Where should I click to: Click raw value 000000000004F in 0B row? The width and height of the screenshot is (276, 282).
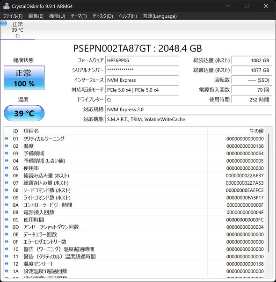coord(245,212)
